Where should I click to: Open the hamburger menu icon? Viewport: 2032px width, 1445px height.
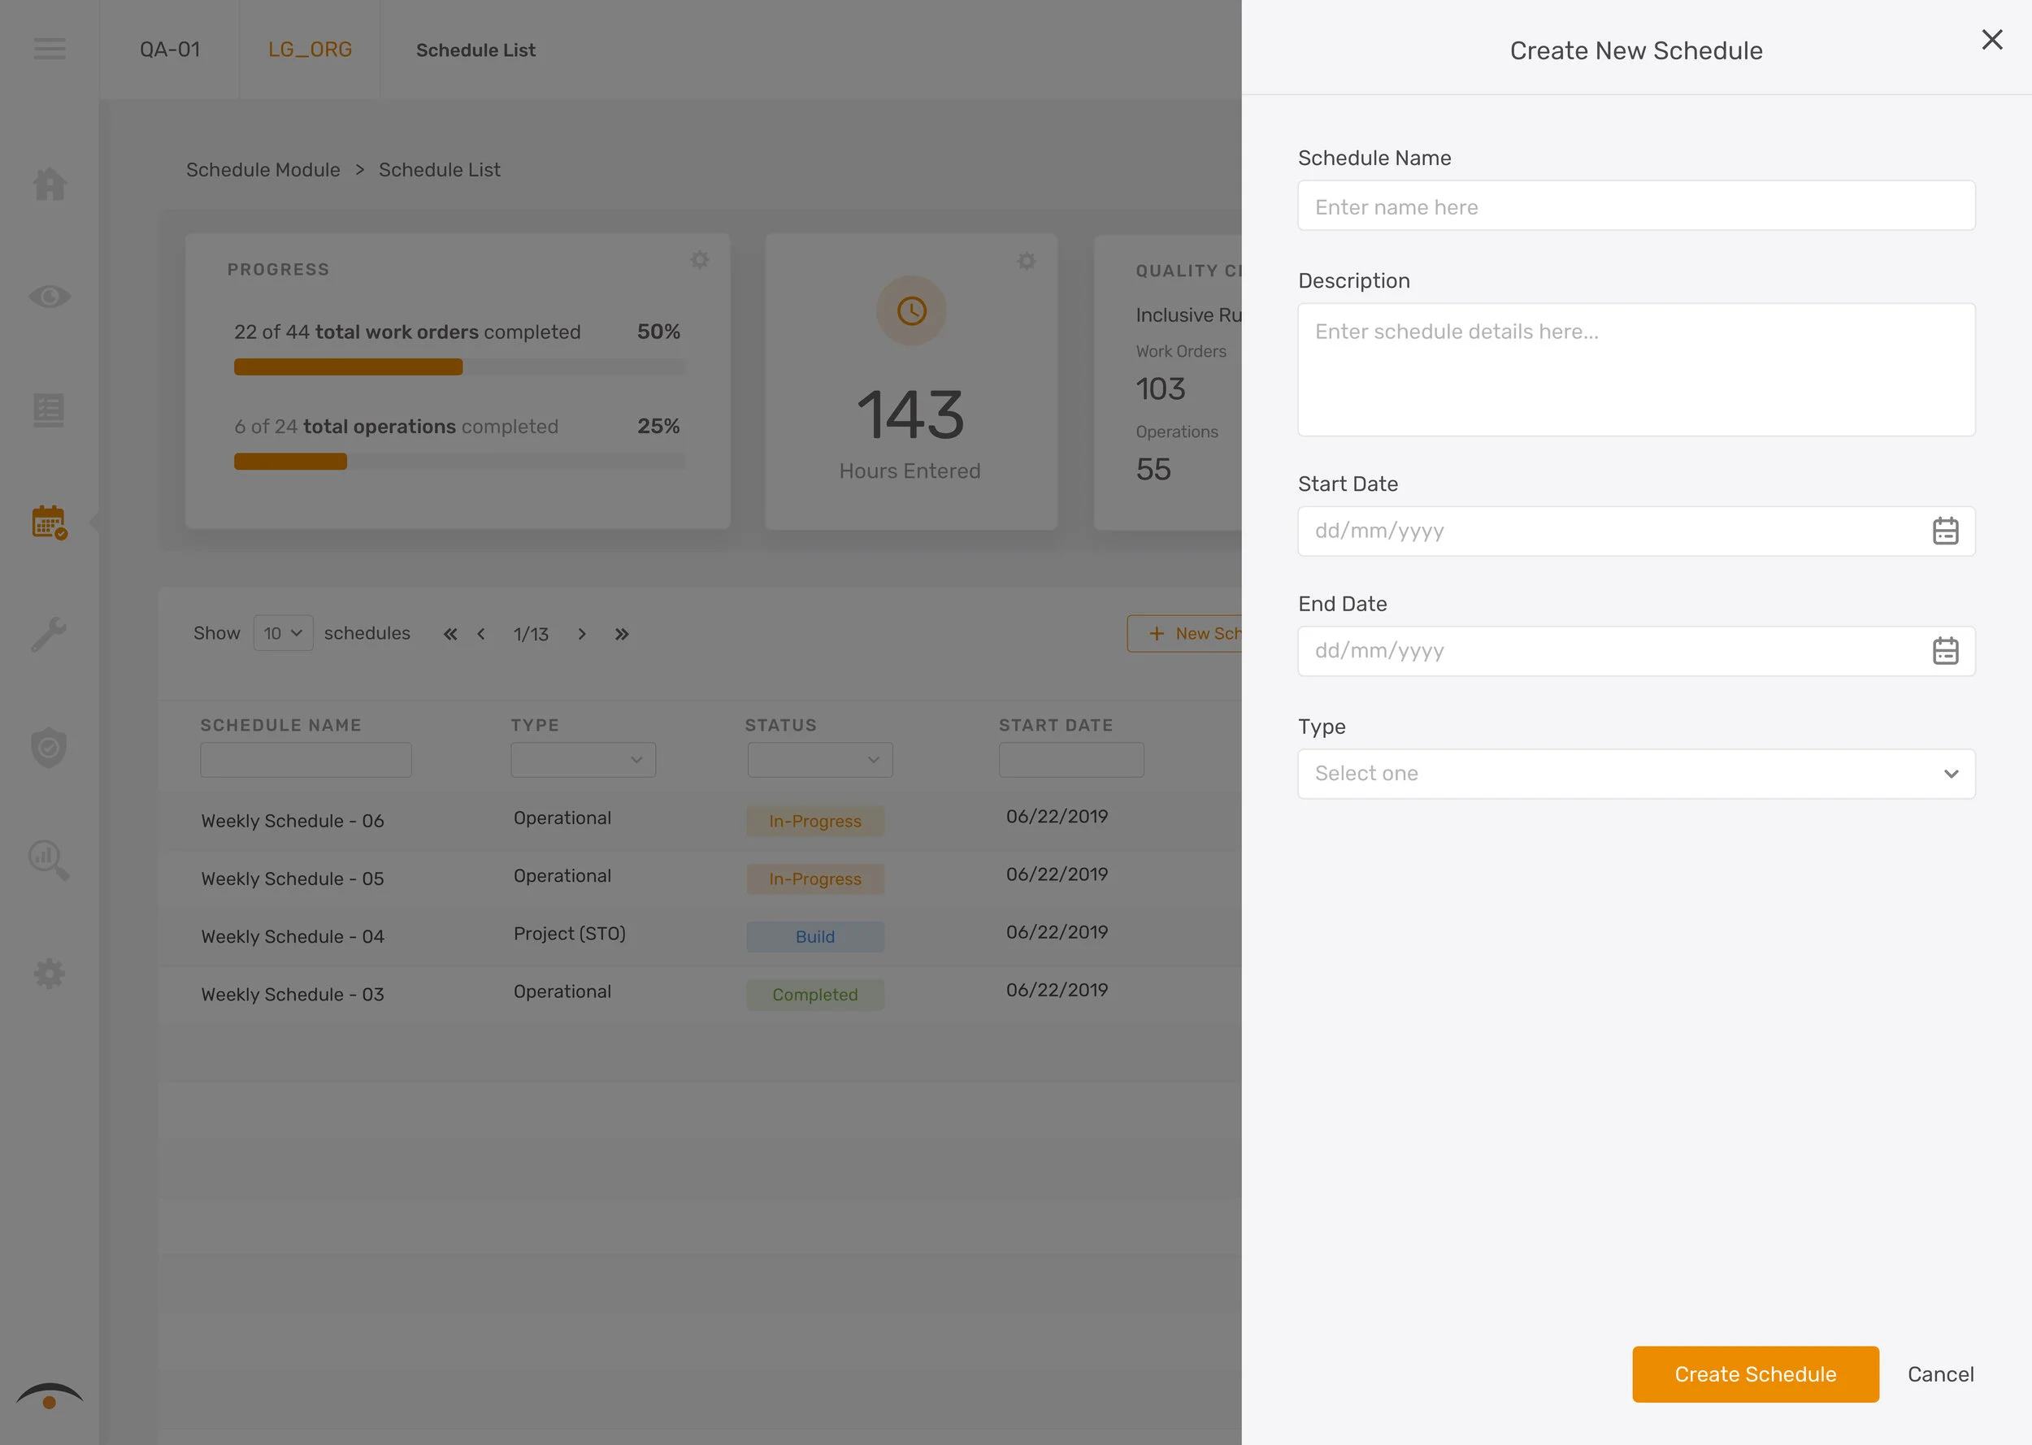[x=50, y=49]
